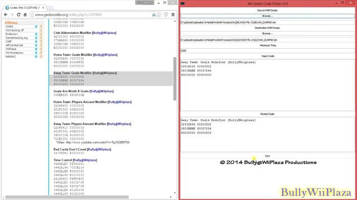The image size is (357, 200).
Task: Click the orange icon next to WiiRD
Action: click(41, 27)
